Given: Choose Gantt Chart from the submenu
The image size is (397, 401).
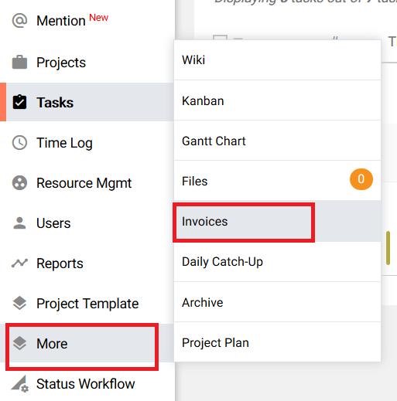Looking at the screenshot, I should pyautogui.click(x=277, y=141).
